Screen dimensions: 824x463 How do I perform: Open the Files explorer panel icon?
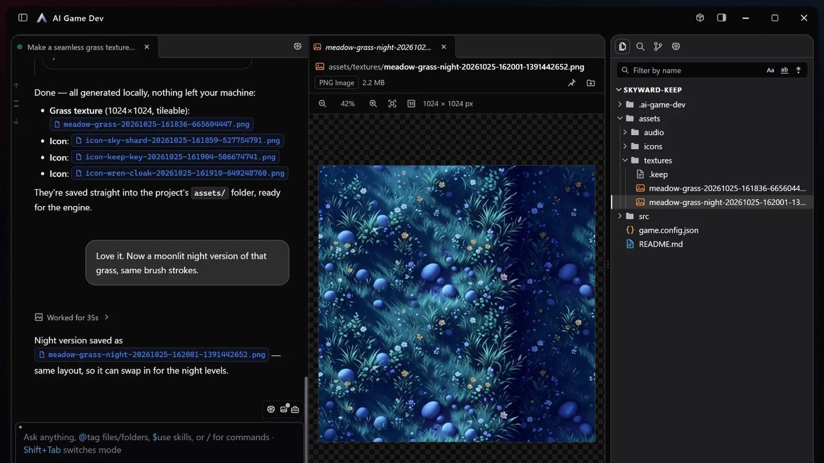click(623, 46)
